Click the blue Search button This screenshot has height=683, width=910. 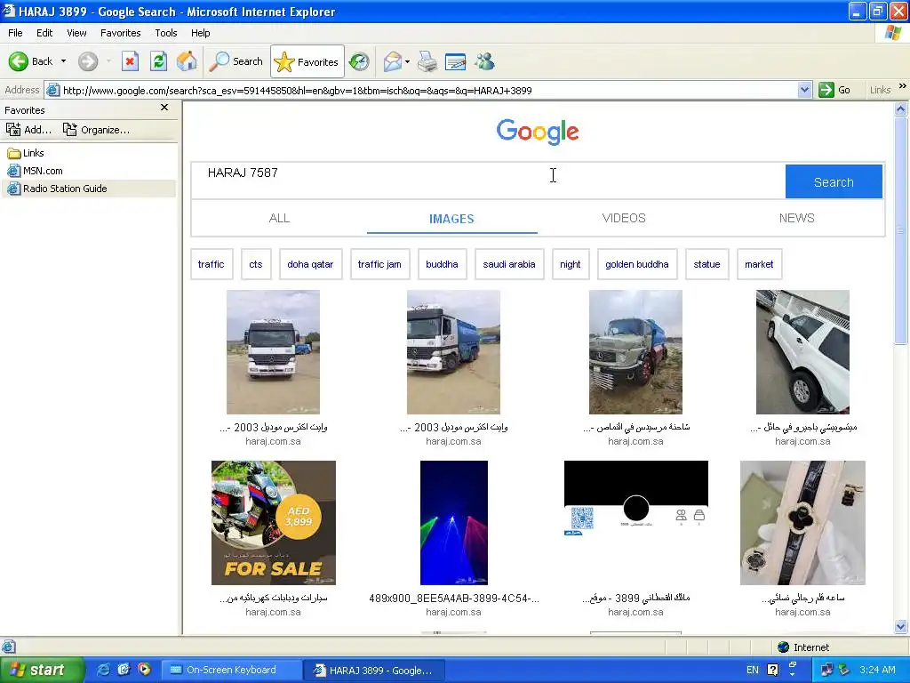pos(834,181)
